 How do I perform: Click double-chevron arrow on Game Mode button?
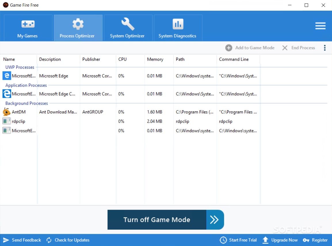pyautogui.click(x=215, y=220)
